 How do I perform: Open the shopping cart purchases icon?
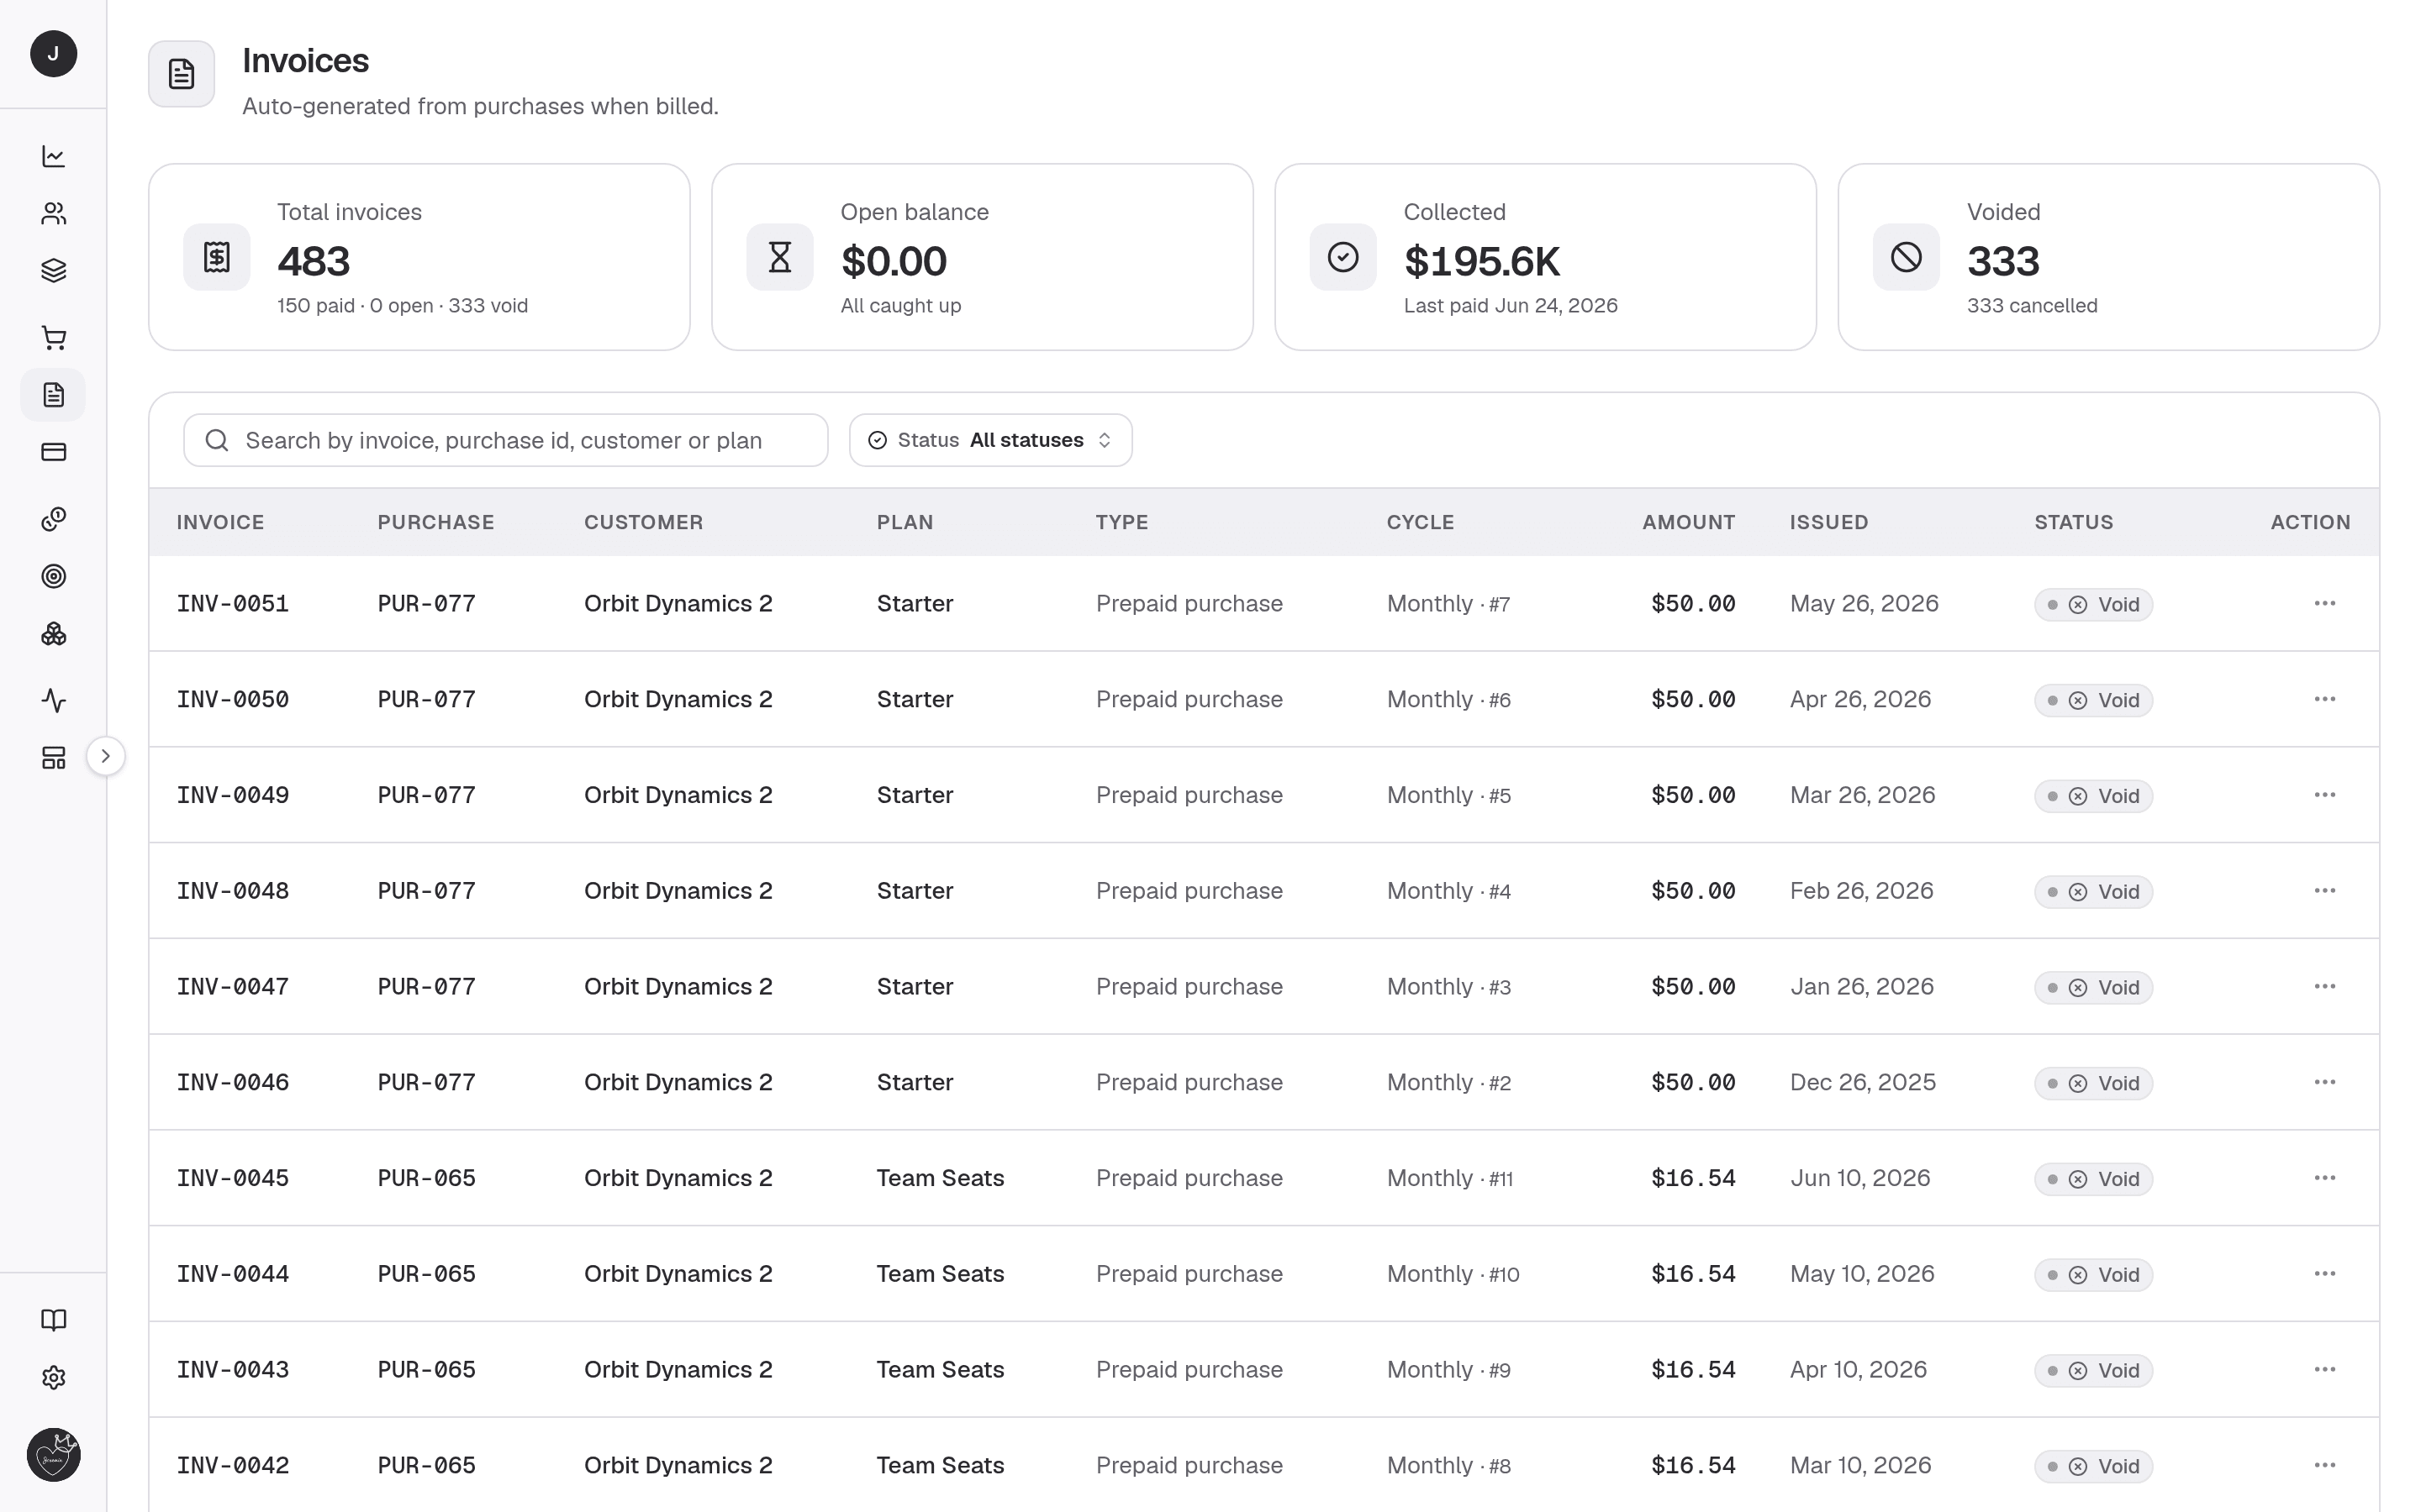[53, 338]
